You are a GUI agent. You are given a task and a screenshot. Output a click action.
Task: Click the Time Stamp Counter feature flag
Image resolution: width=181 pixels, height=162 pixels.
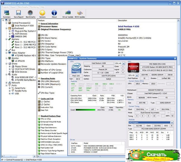(x=49, y=130)
